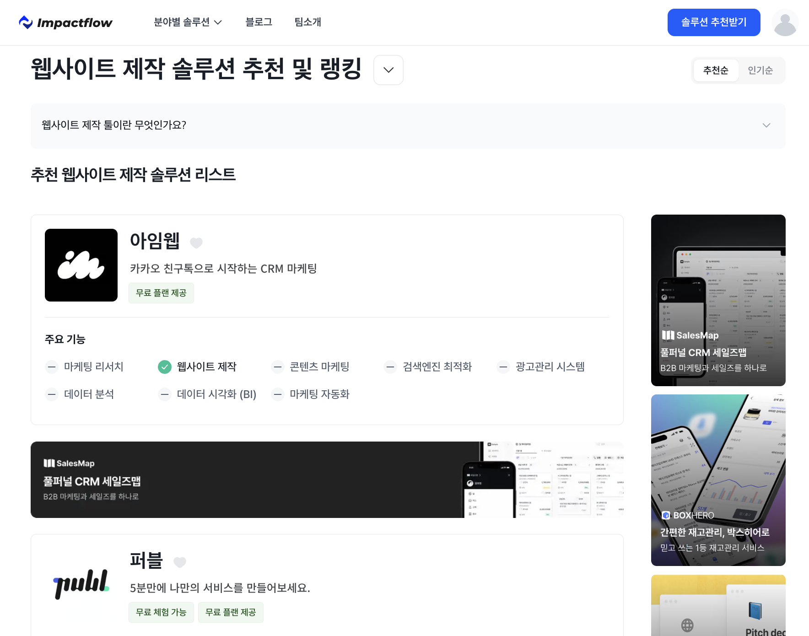Screen dimensions: 809x636
Task: Open the SalesMap sidebar ad card
Action: (x=718, y=300)
